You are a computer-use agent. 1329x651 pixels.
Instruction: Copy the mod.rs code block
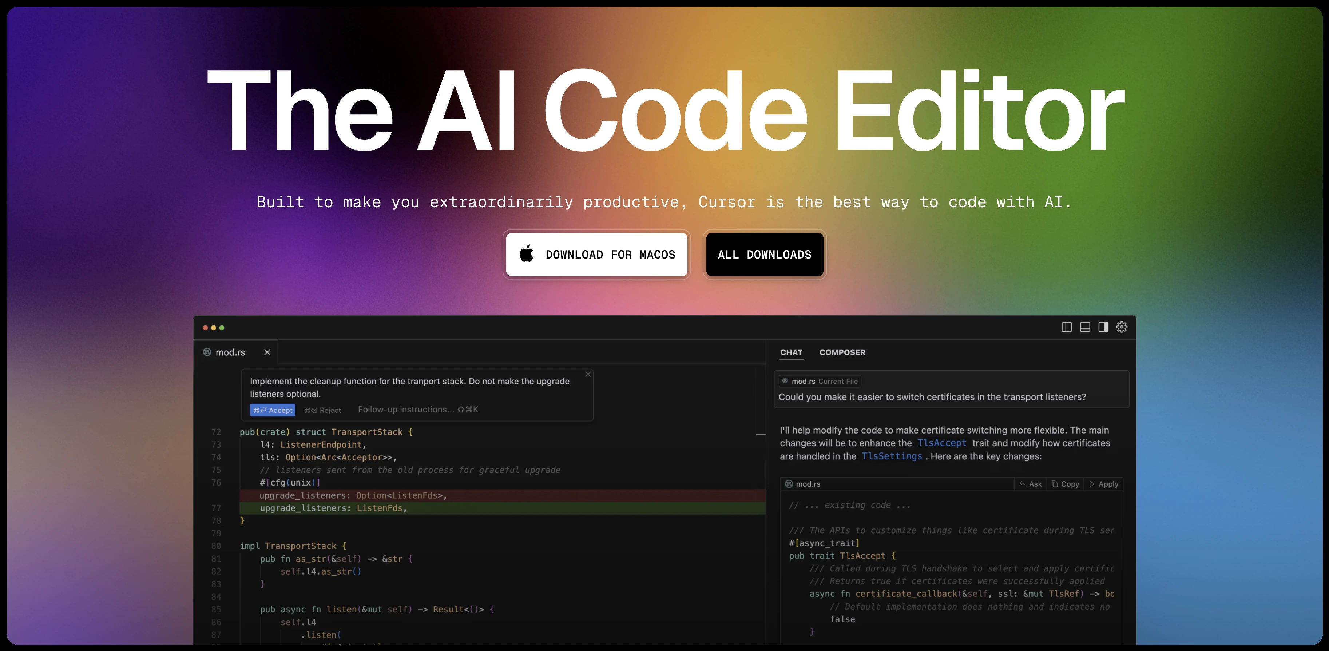tap(1066, 484)
